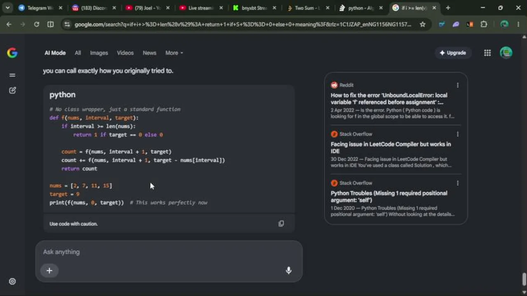527x296 pixels.
Task: Open options for Python Troubles result
Action: pyautogui.click(x=457, y=183)
